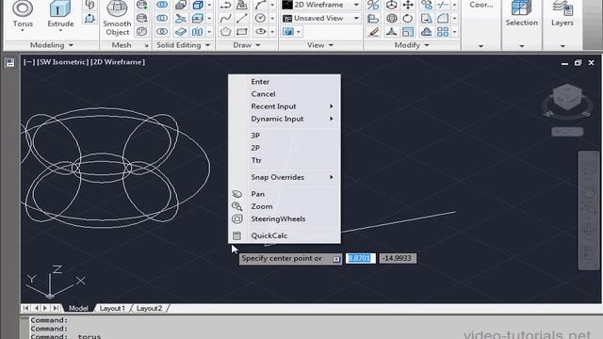Select the Rectangle draw tool
This screenshot has width=603, height=339.
242,31
